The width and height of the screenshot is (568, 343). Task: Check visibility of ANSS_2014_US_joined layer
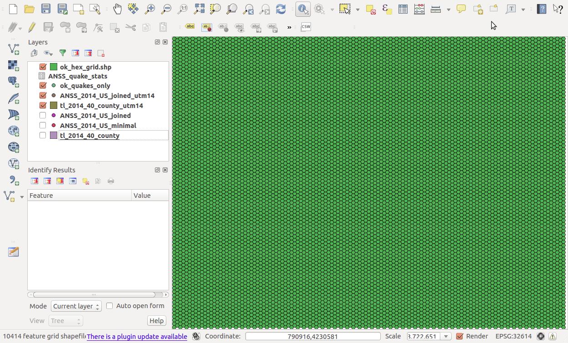coord(43,115)
